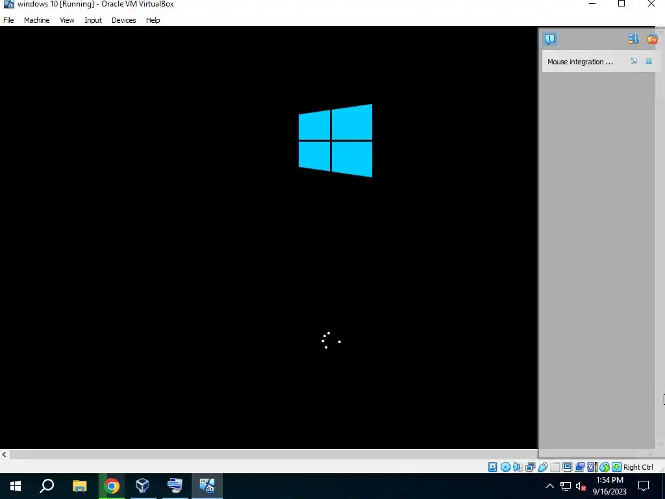Image resolution: width=665 pixels, height=499 pixels.
Task: Open the Input menu
Action: 93,20
